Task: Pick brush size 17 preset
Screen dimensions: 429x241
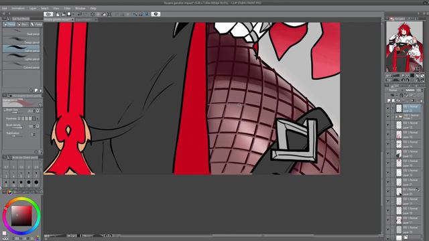Action: [36, 183]
